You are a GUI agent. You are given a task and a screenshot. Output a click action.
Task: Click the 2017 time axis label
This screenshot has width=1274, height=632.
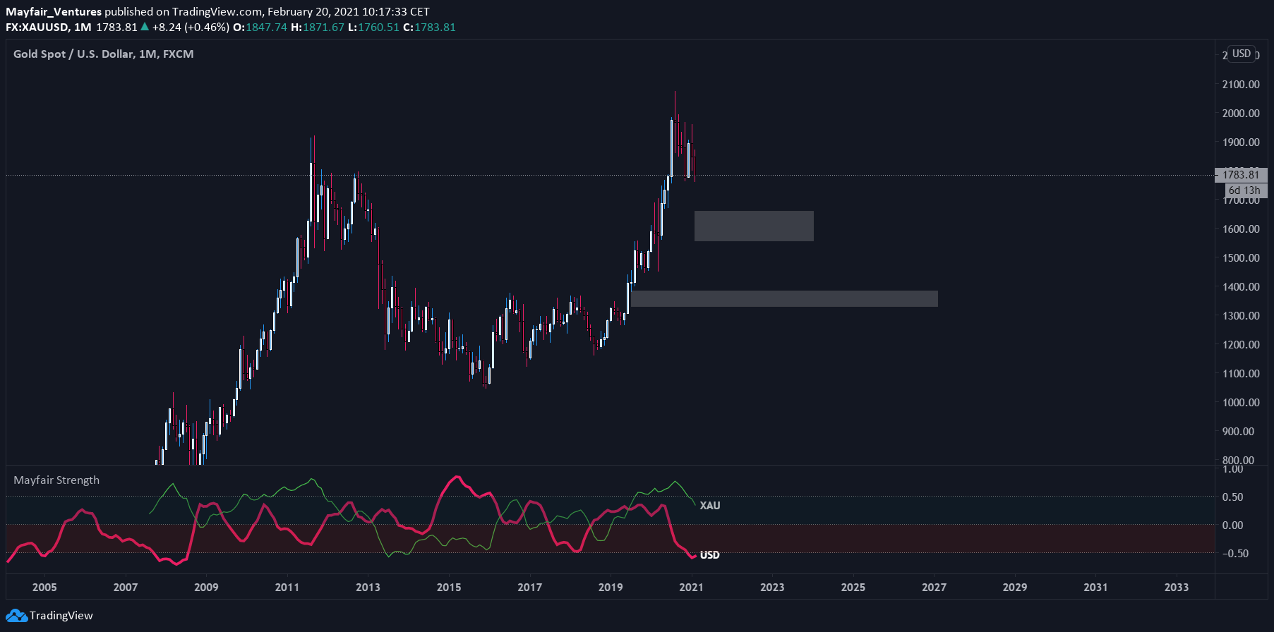[x=530, y=588]
